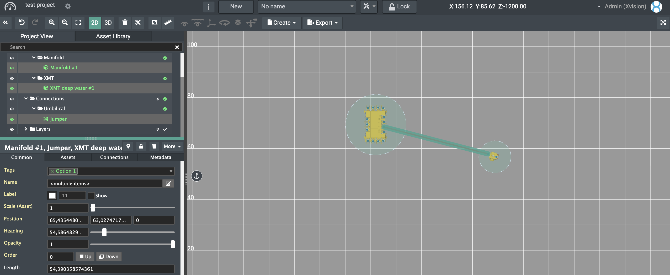Click the anchor icon on canvas
The image size is (670, 275).
click(x=197, y=176)
